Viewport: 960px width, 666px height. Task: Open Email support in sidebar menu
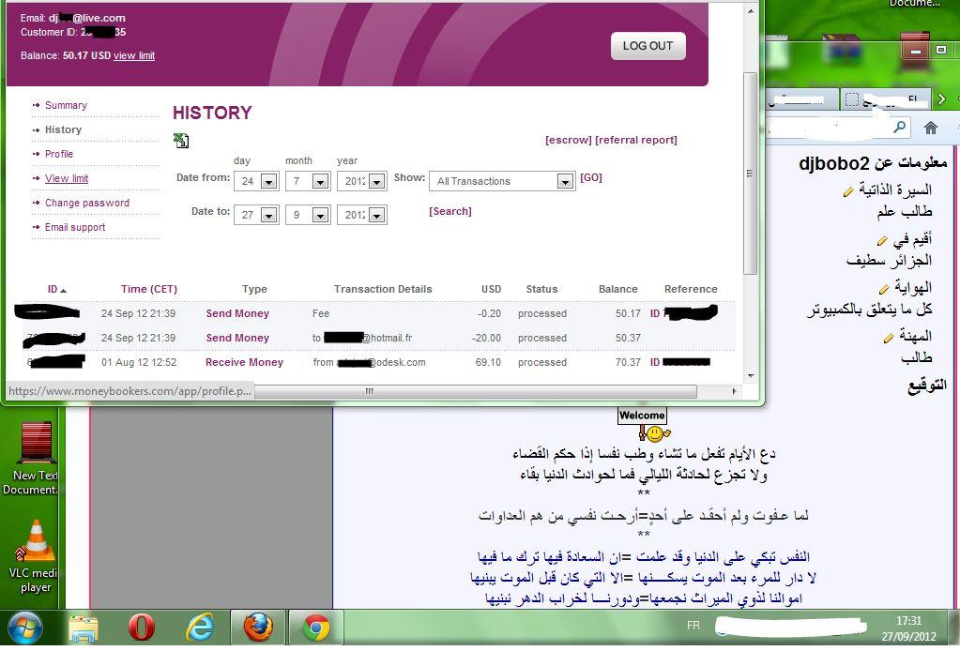pyautogui.click(x=75, y=228)
